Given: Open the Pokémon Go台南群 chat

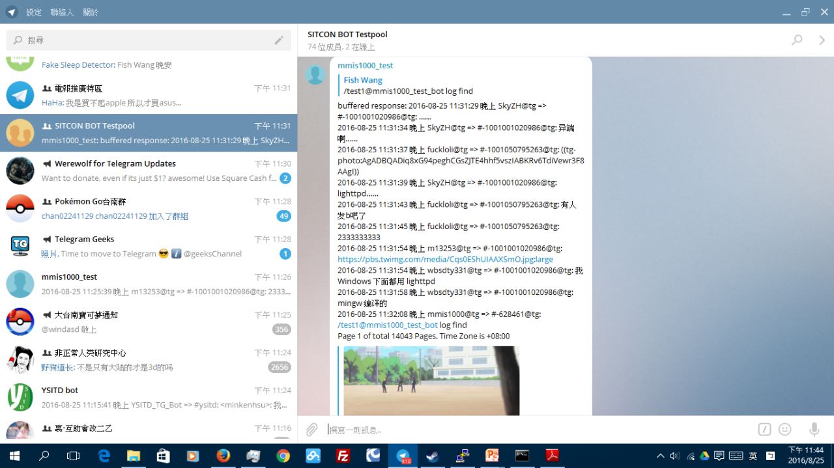Looking at the screenshot, I should point(149,208).
